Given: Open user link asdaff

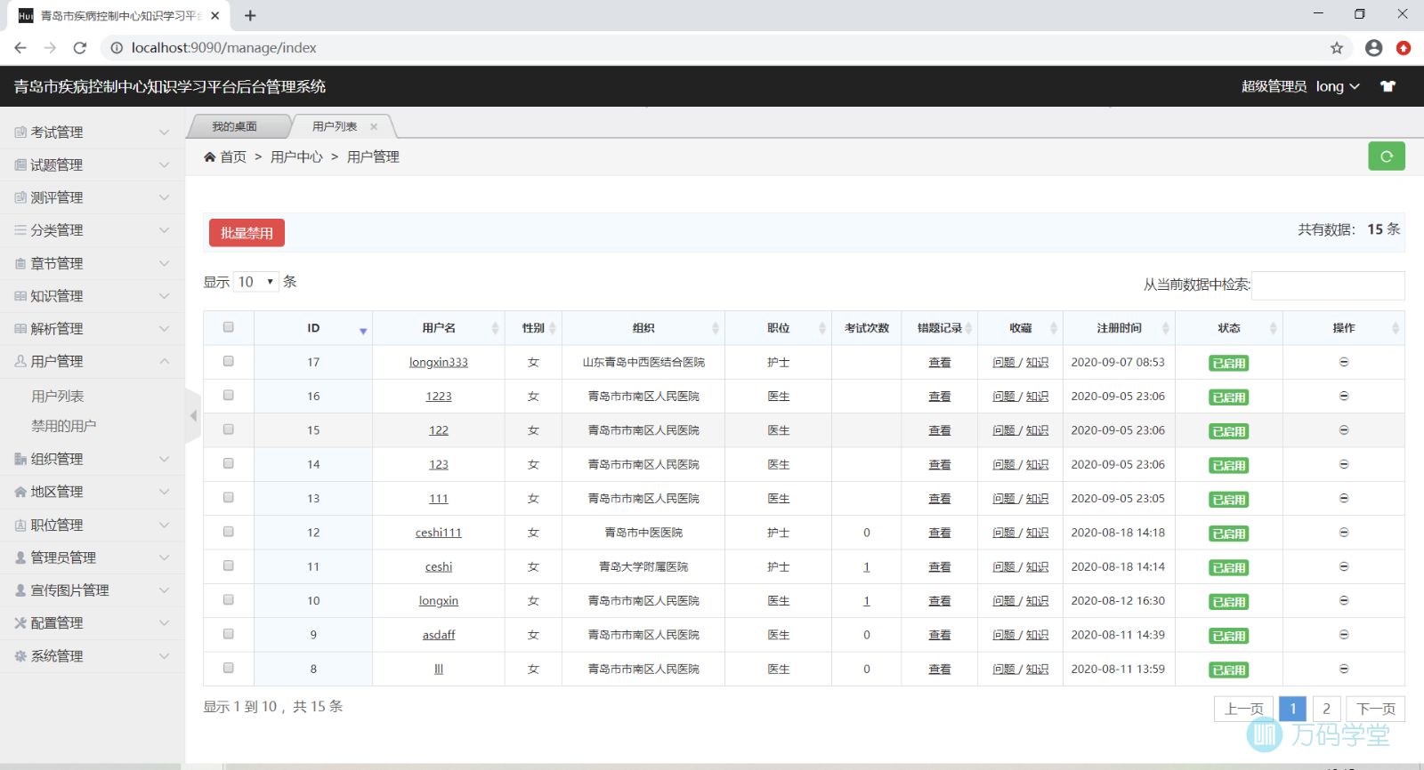Looking at the screenshot, I should pyautogui.click(x=439, y=635).
